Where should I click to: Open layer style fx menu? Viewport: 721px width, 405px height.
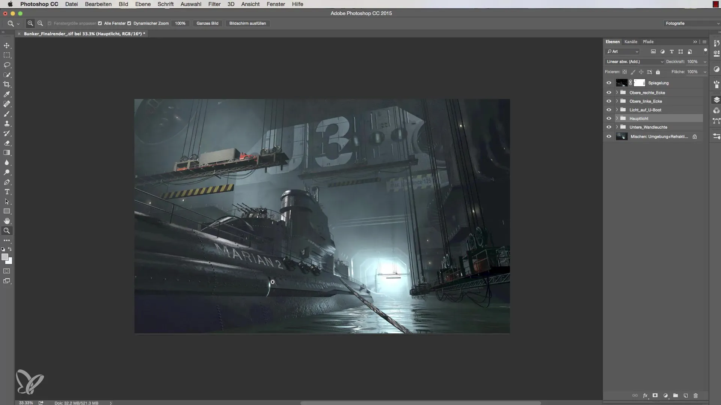pos(645,395)
